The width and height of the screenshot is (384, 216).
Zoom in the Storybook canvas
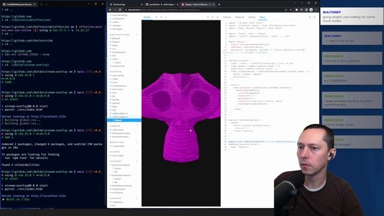click(x=156, y=17)
